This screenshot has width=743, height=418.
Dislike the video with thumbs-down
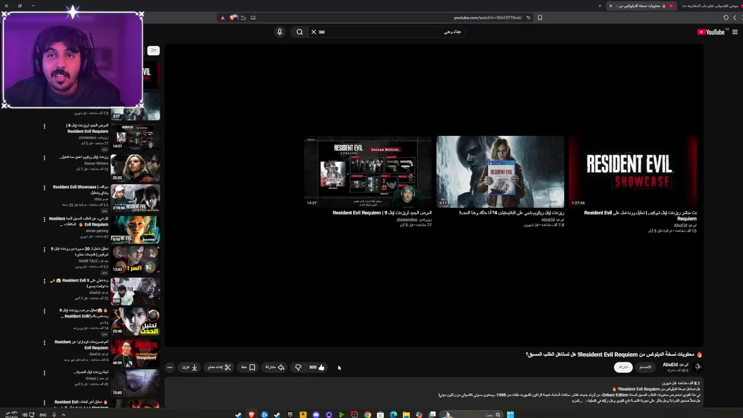(x=298, y=367)
